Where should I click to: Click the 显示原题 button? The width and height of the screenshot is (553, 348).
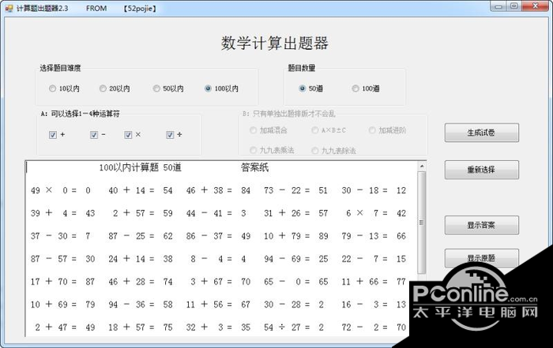point(481,258)
